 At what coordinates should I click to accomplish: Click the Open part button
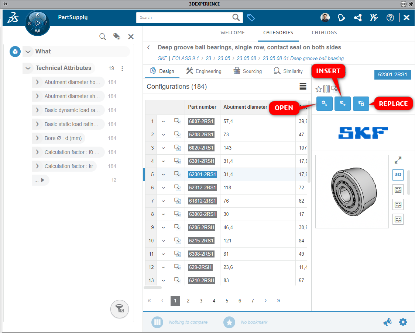coord(325,104)
